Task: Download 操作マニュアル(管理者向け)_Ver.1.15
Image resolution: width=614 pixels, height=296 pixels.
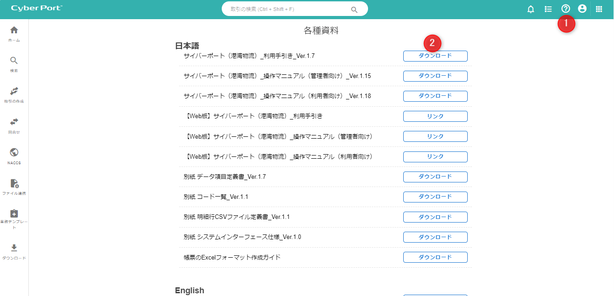Action: pyautogui.click(x=435, y=76)
